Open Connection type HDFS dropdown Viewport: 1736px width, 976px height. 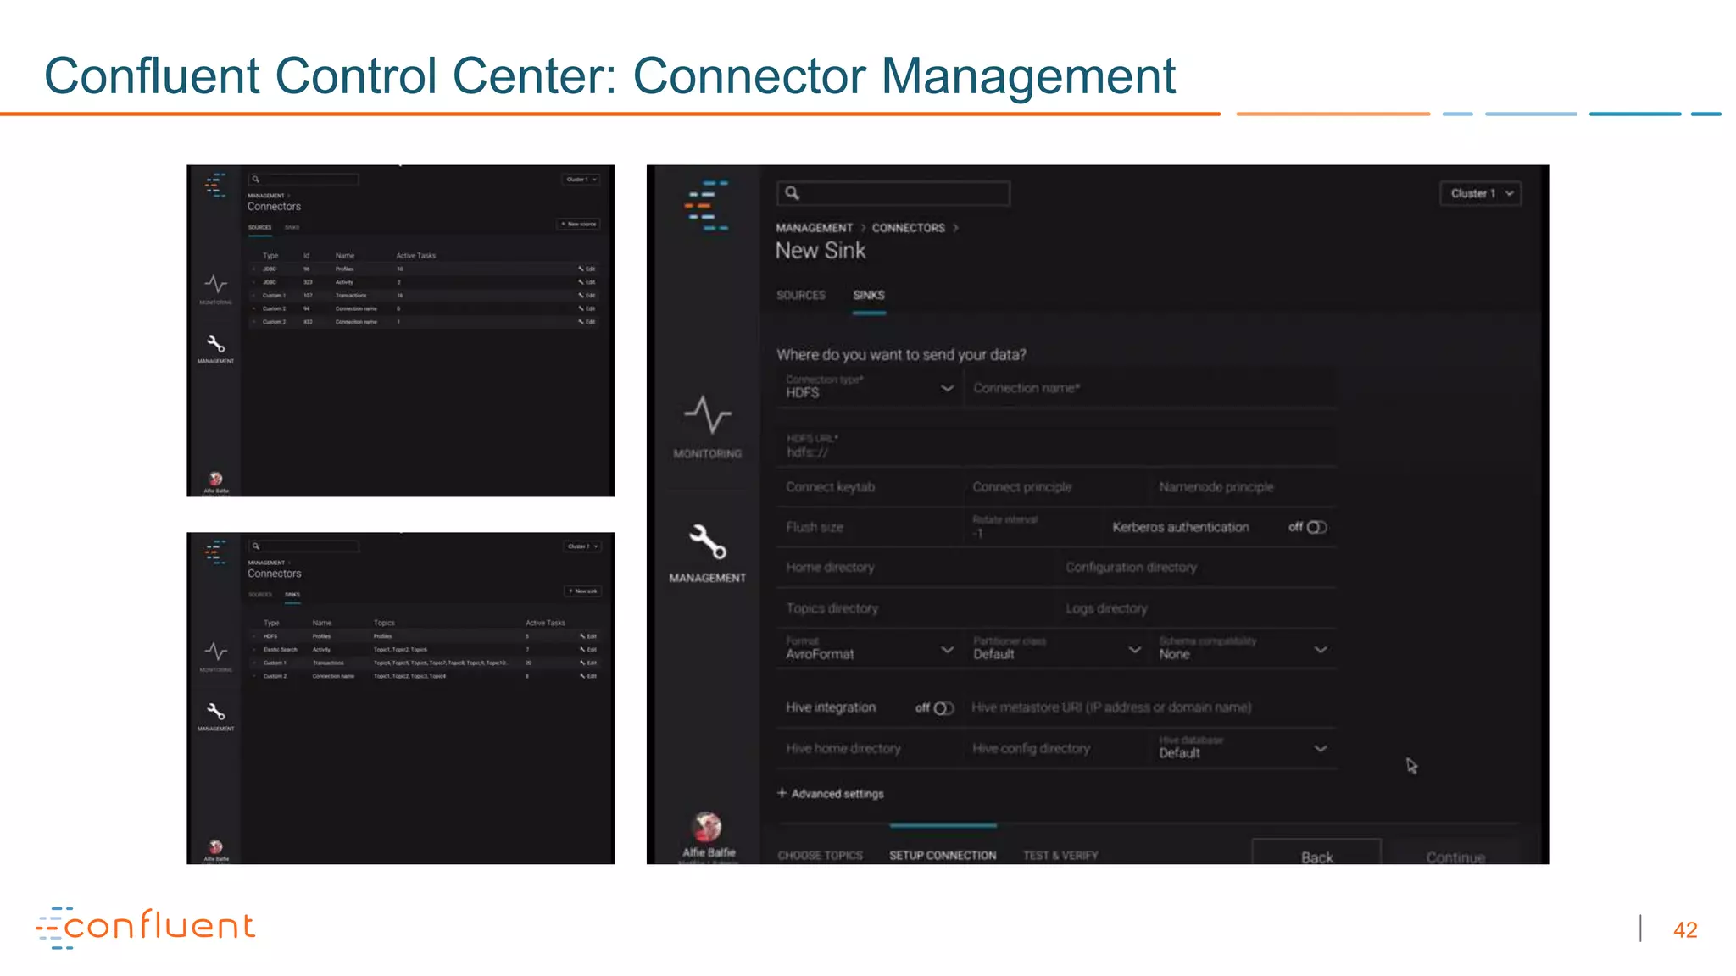(870, 388)
